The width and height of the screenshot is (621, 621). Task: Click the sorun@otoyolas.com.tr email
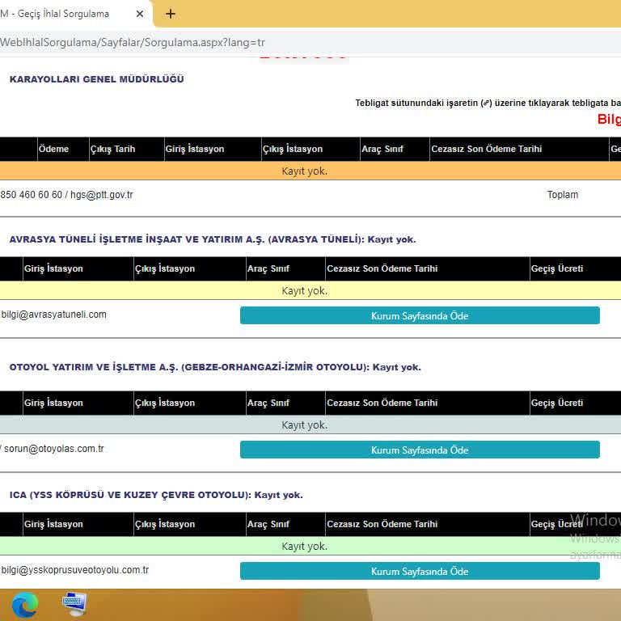54,449
